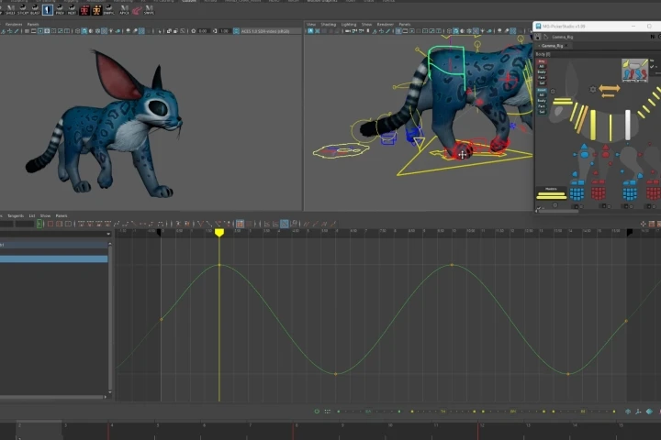The image size is (661, 440).
Task: Click the picker window horizontal scrollbar
Action: click(x=558, y=212)
